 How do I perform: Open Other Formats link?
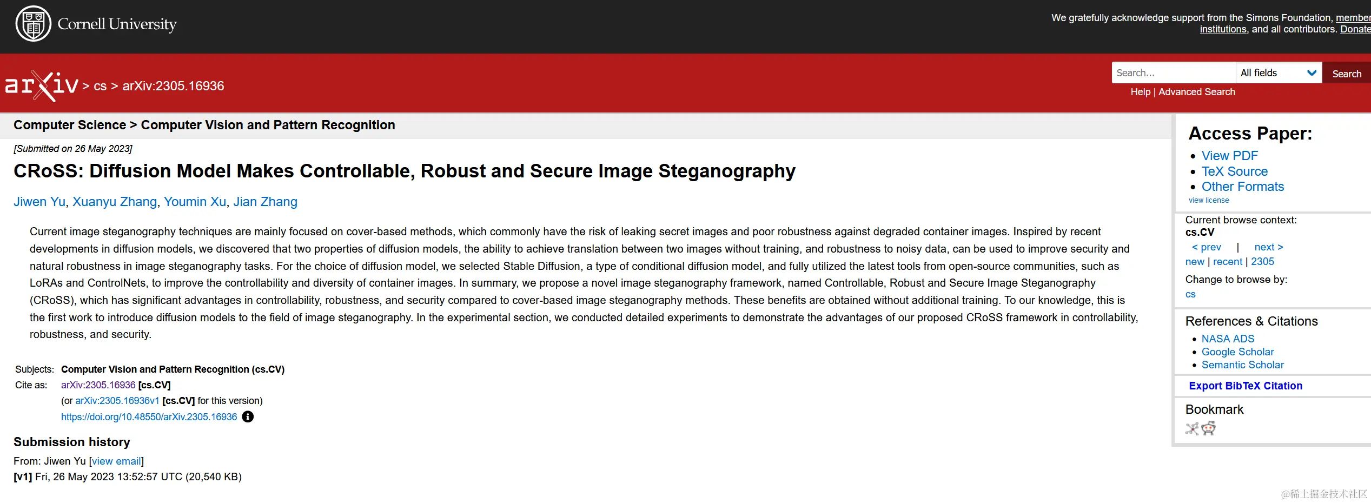1243,187
